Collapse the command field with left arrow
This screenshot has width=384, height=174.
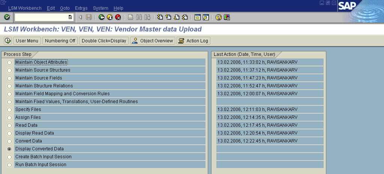pos(80,17)
